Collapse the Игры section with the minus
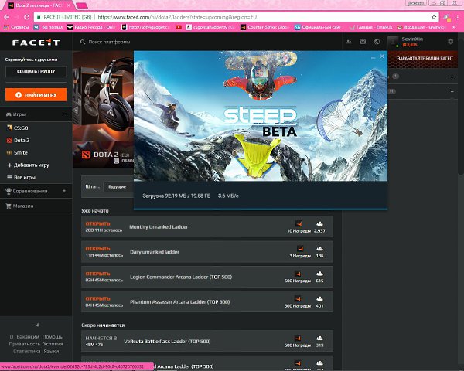 [x=64, y=114]
